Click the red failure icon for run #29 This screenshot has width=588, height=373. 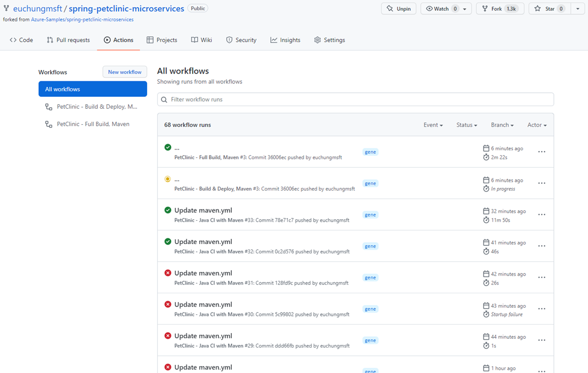point(168,336)
